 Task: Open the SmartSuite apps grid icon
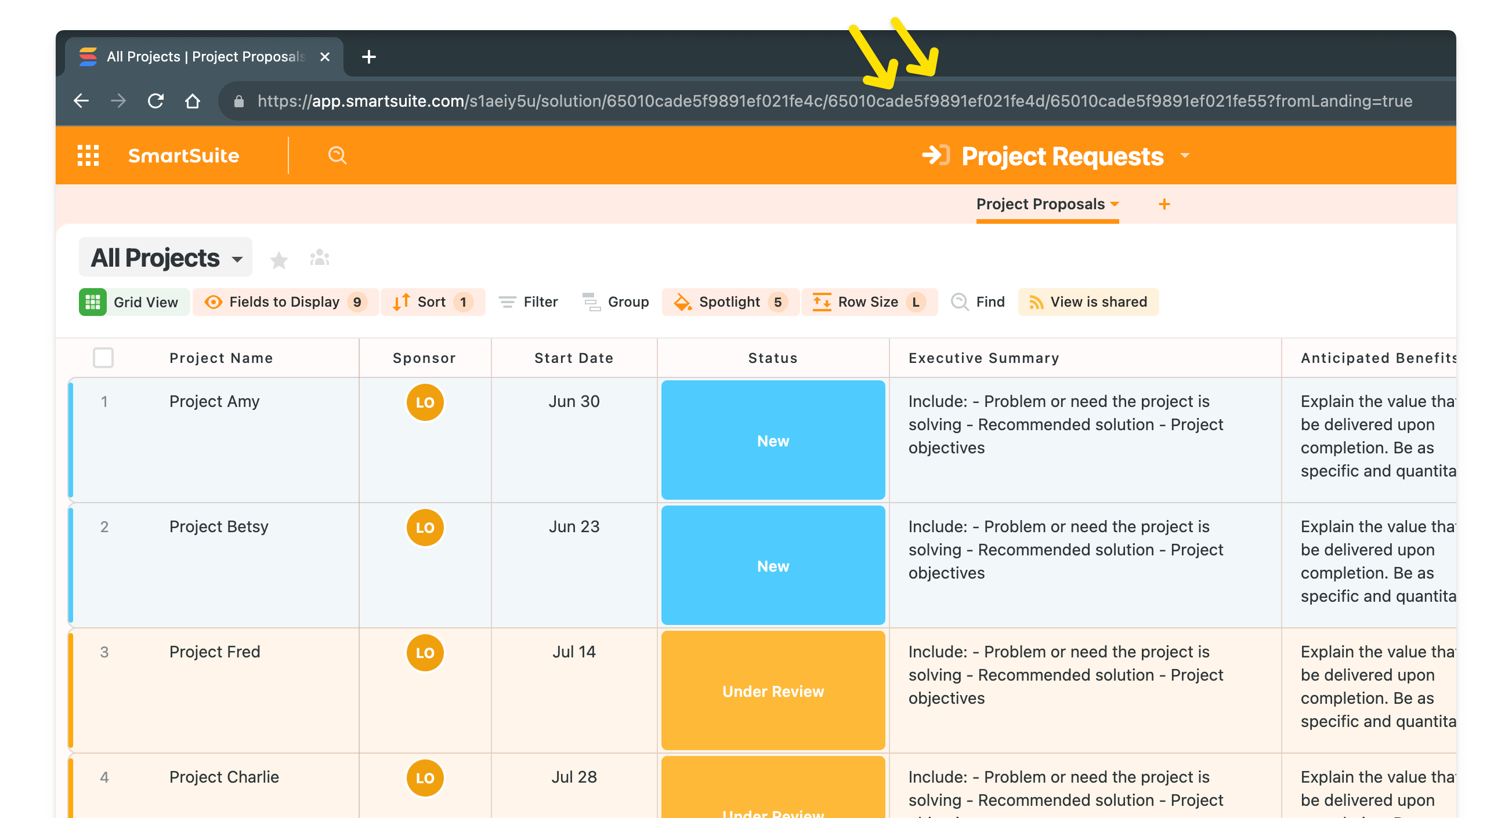(x=88, y=155)
